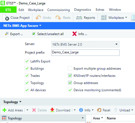Open the Diagnostics menu
Screen dimensions: 135x123
click(82, 10)
